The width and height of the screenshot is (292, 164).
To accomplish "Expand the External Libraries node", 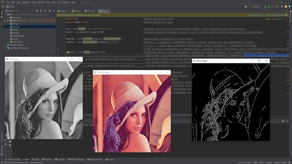I will tap(5, 45).
